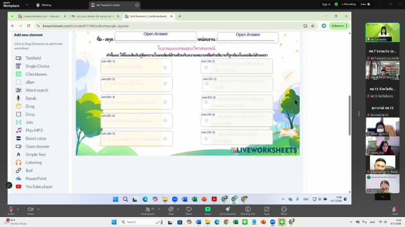Select the Word search element icon
The image size is (405, 227).
pos(18,90)
